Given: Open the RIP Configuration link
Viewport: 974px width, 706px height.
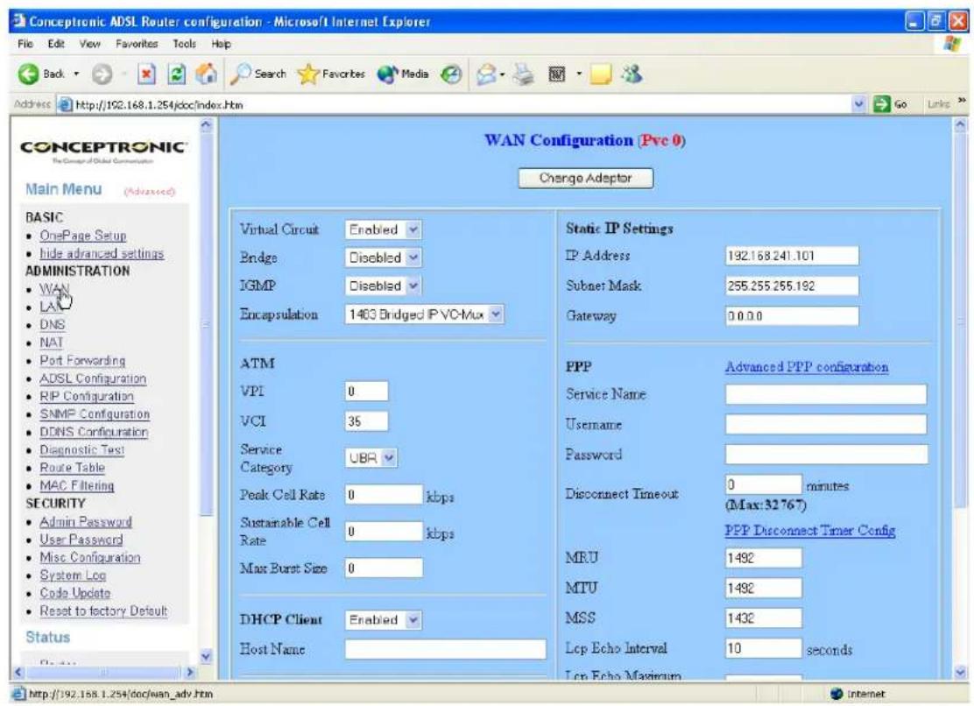Looking at the screenshot, I should (87, 396).
